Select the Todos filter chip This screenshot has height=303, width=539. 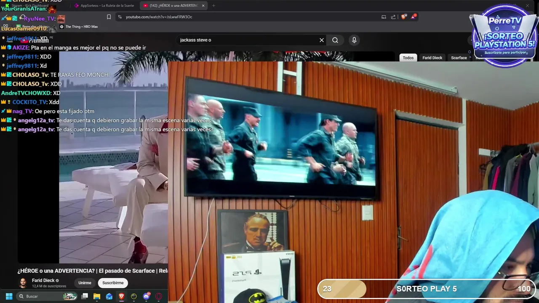(x=408, y=58)
